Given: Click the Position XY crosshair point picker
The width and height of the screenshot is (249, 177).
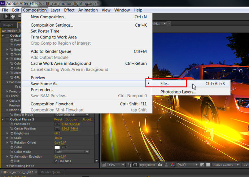Looking at the screenshot, I should point(57,124).
